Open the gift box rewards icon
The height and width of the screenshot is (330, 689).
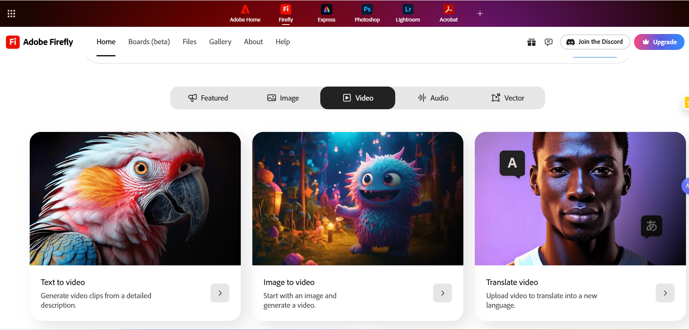click(x=532, y=42)
